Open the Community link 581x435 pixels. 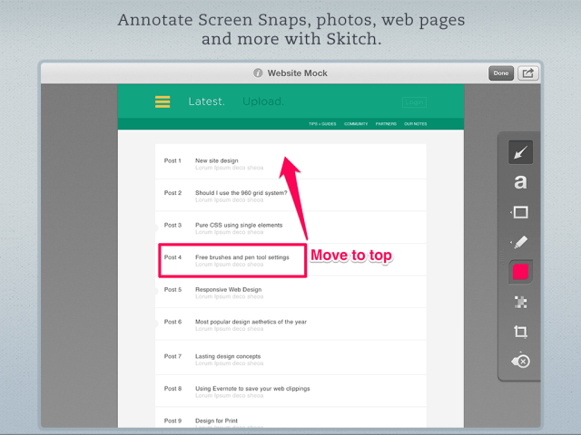click(x=356, y=123)
